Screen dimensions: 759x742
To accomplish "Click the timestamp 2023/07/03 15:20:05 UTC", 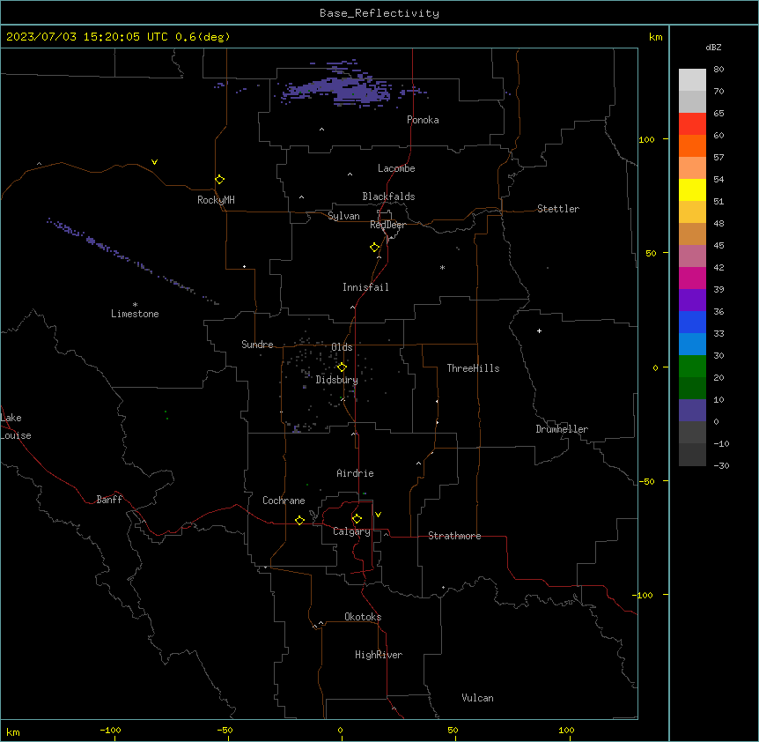I will (87, 37).
